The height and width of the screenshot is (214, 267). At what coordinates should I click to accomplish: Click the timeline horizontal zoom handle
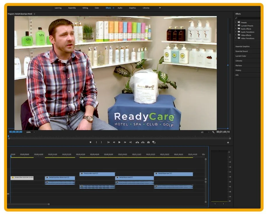pyautogui.click(x=49, y=204)
